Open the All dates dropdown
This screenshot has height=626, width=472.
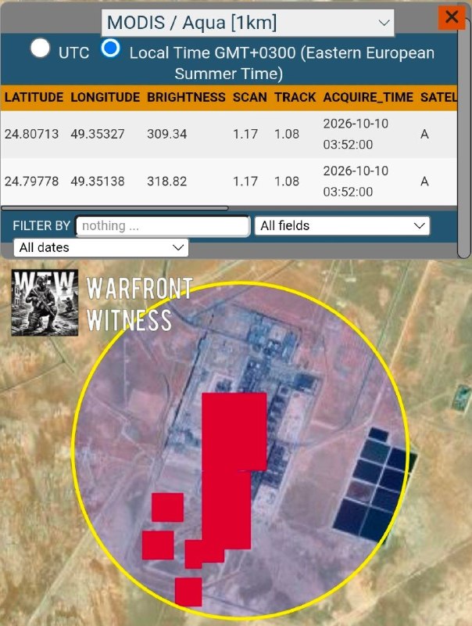tap(101, 247)
